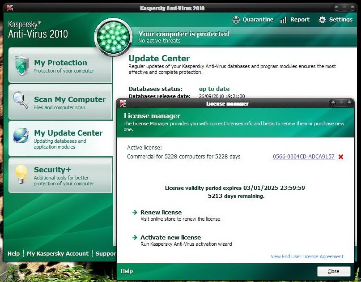Click 'Your computer is protected' status banner

183,34
